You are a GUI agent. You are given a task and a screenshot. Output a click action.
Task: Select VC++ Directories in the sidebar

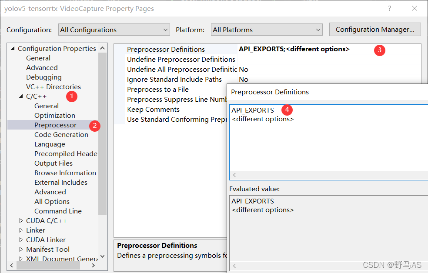tap(53, 87)
